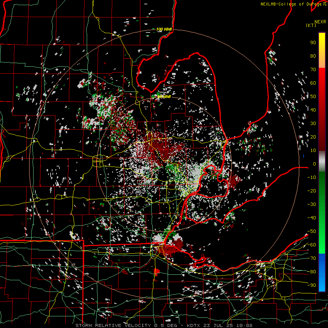Image resolution: width=328 pixels, height=328 pixels.
Task: Click the -40 knot scale label
Action: pos(312,218)
